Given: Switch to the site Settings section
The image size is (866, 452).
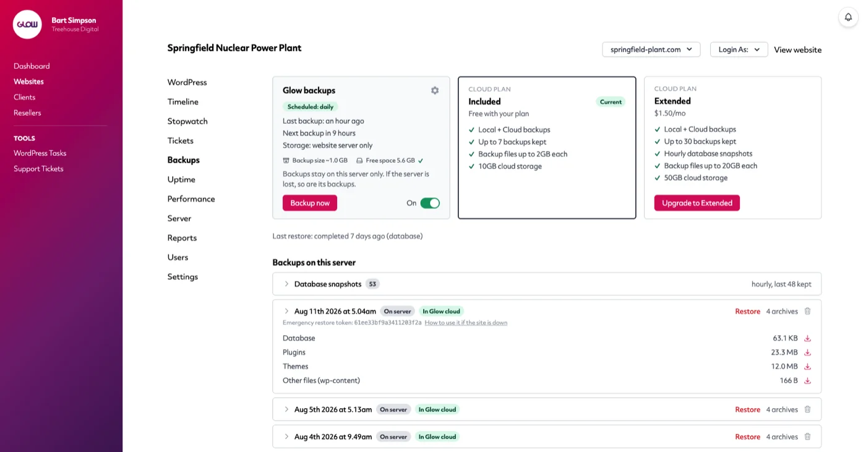Looking at the screenshot, I should pos(182,277).
